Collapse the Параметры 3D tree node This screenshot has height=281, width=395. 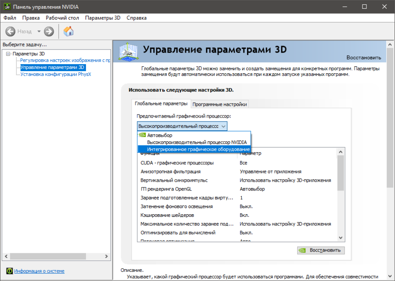pyautogui.click(x=8, y=54)
